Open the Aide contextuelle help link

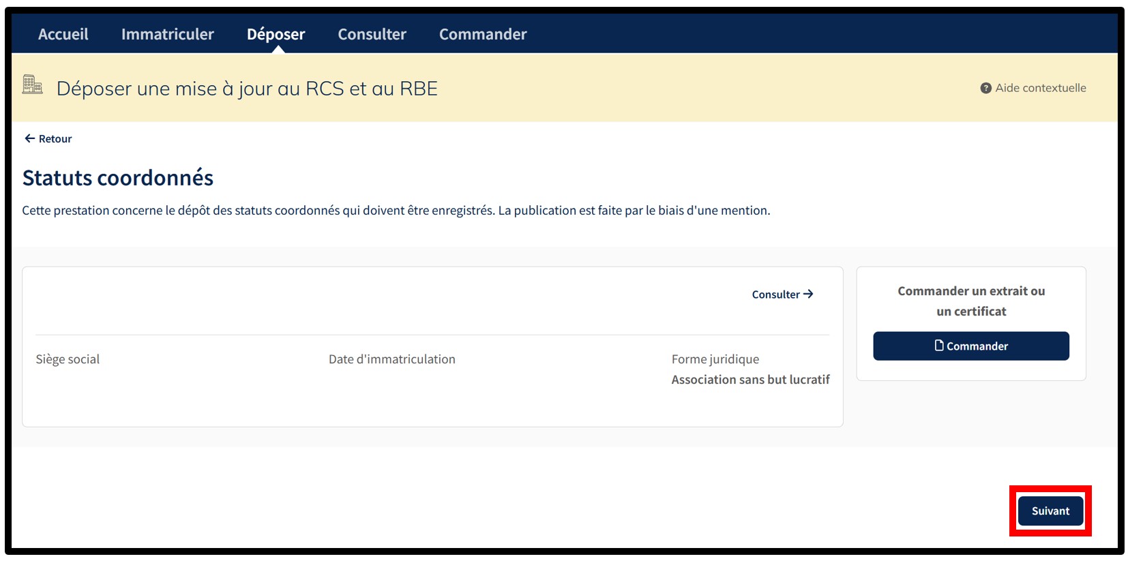[x=1040, y=88]
